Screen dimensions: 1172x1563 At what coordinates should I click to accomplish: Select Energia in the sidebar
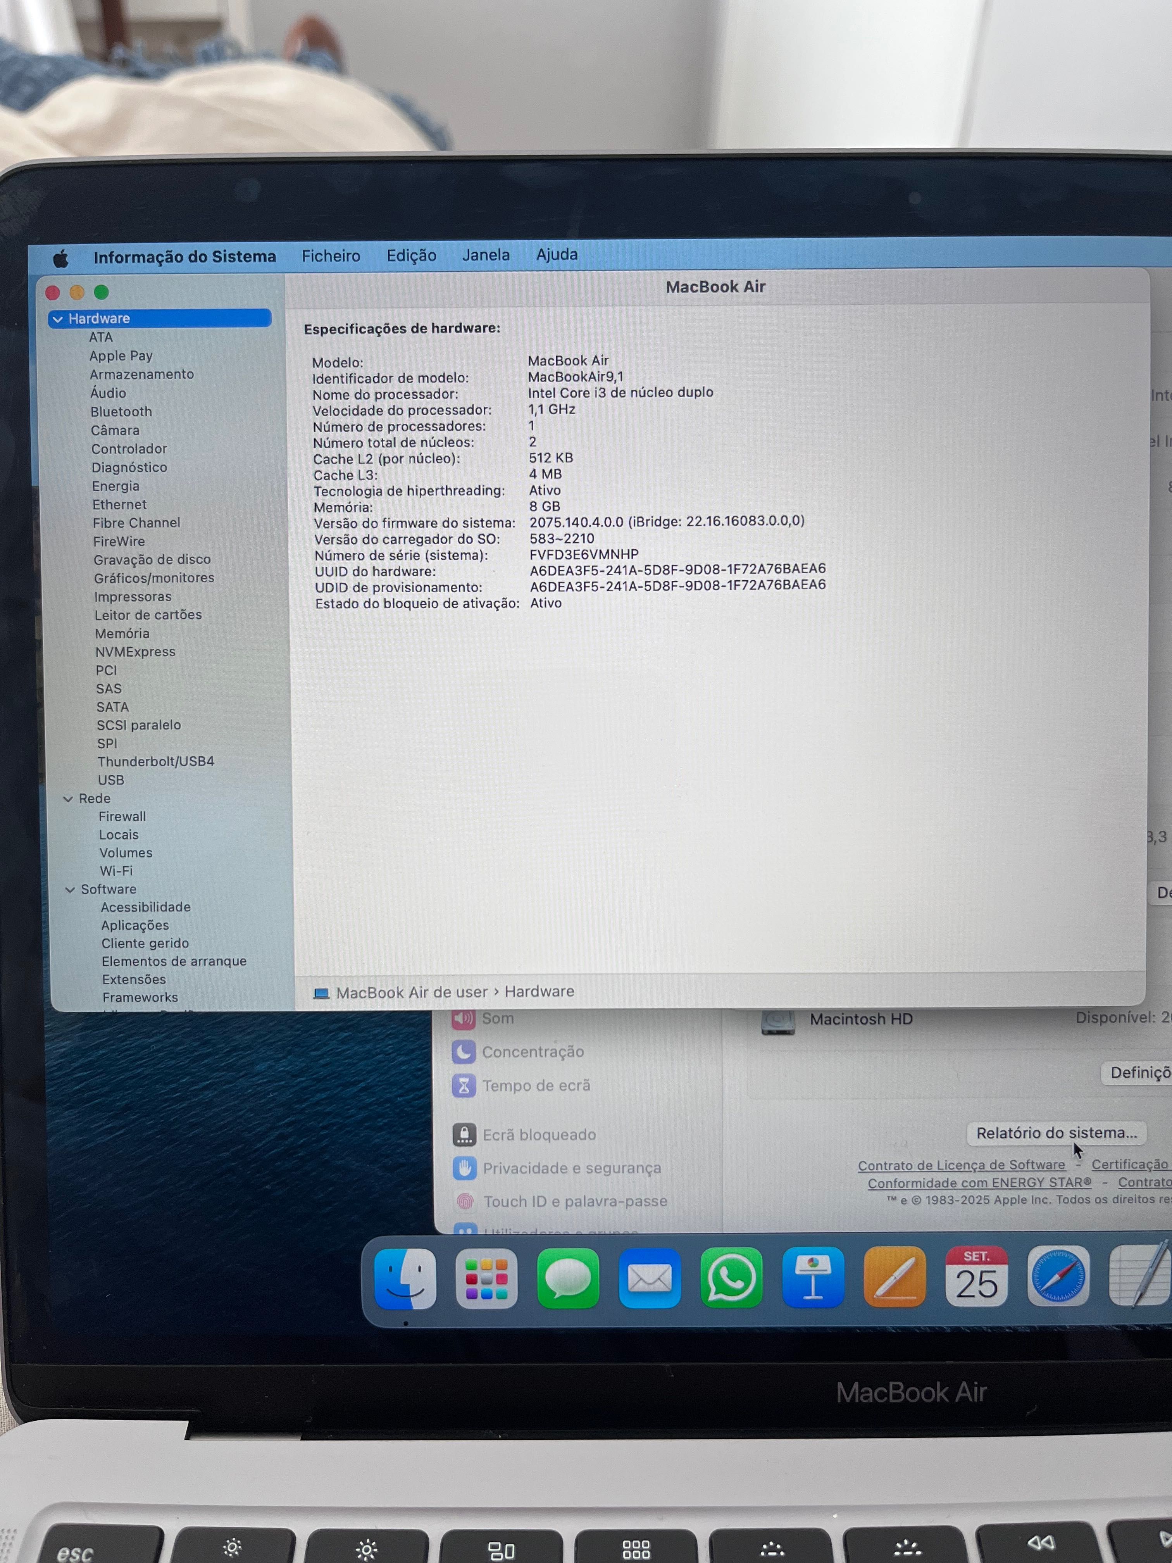115,486
